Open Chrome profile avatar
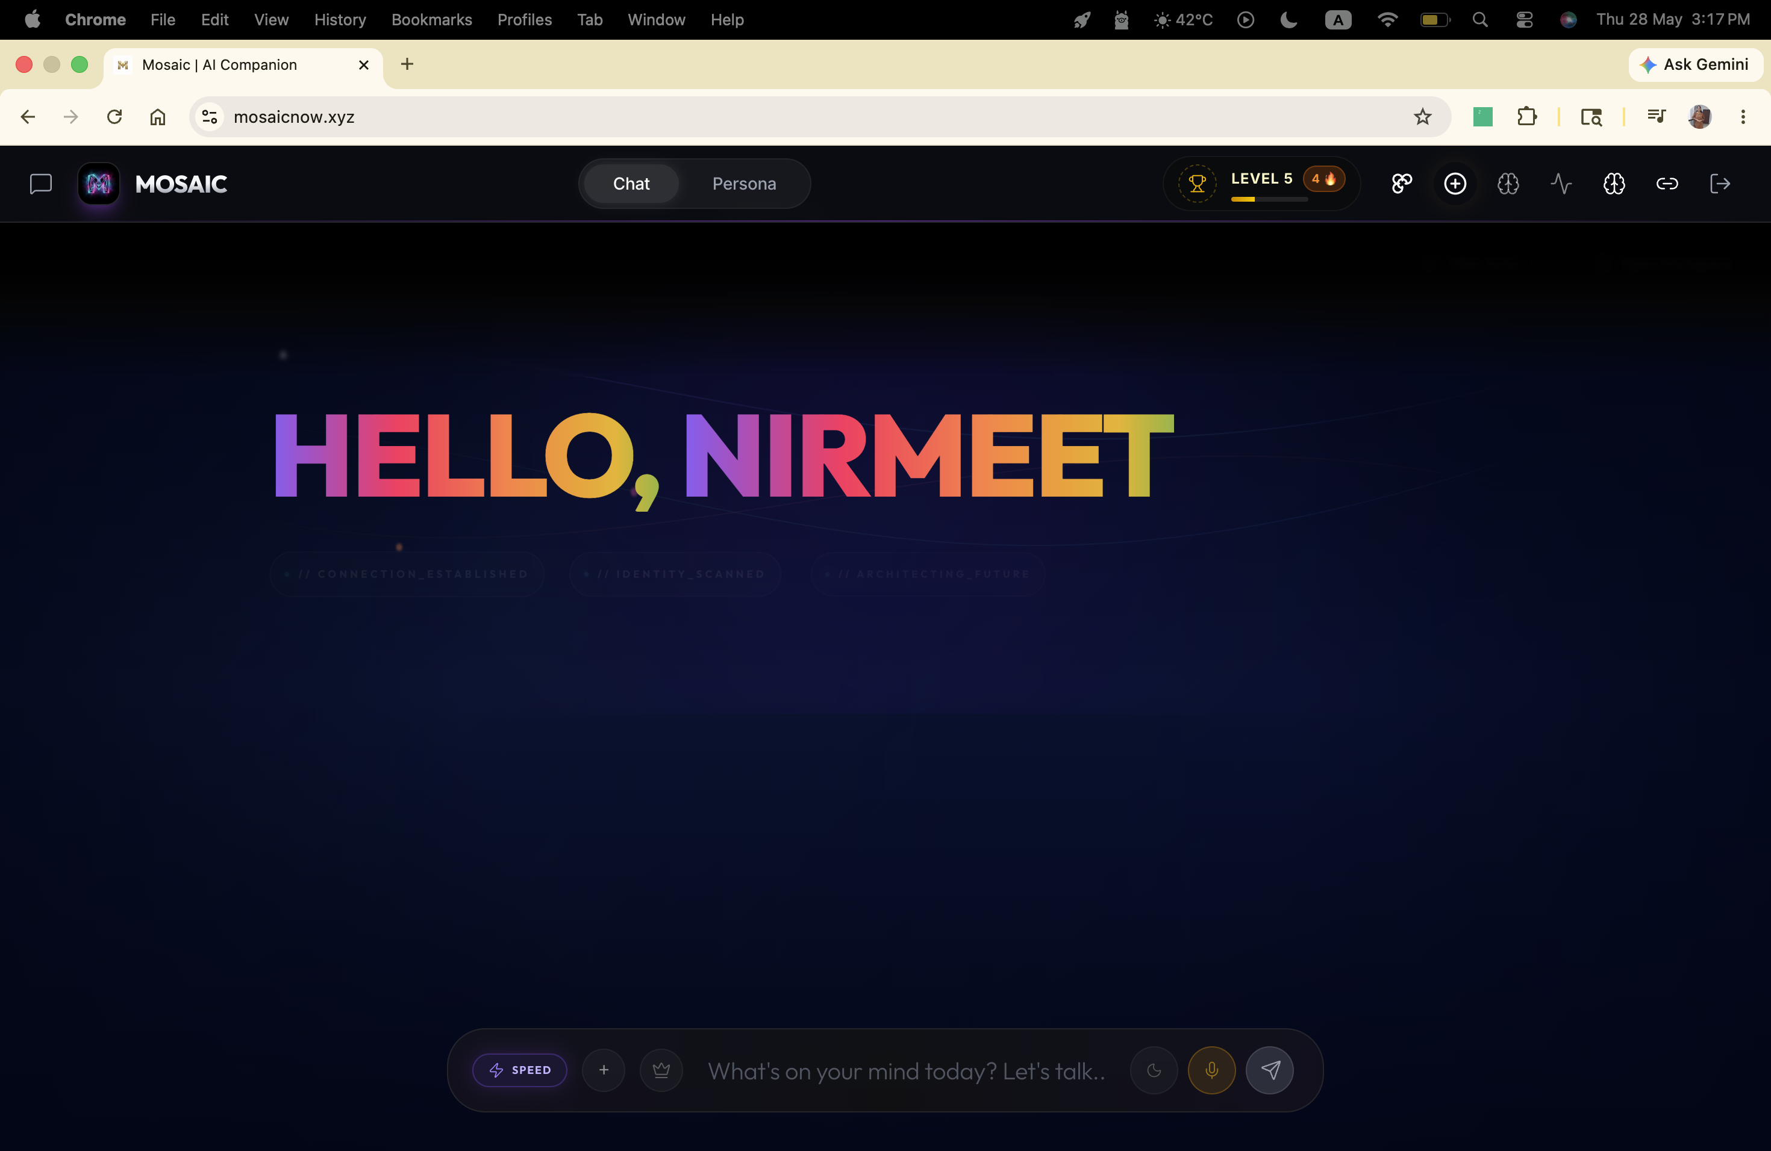Screen dimensions: 1771x1151 (x=1699, y=117)
